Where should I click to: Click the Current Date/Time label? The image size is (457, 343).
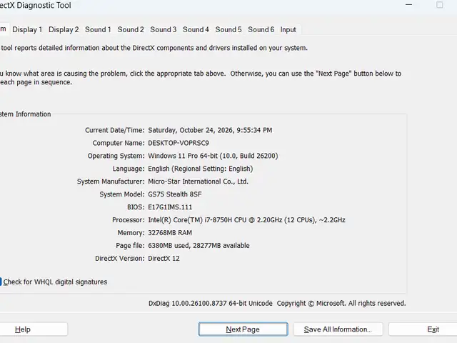[115, 130]
